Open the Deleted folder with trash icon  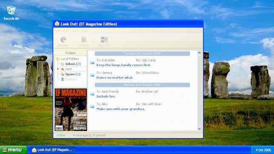(x=68, y=79)
